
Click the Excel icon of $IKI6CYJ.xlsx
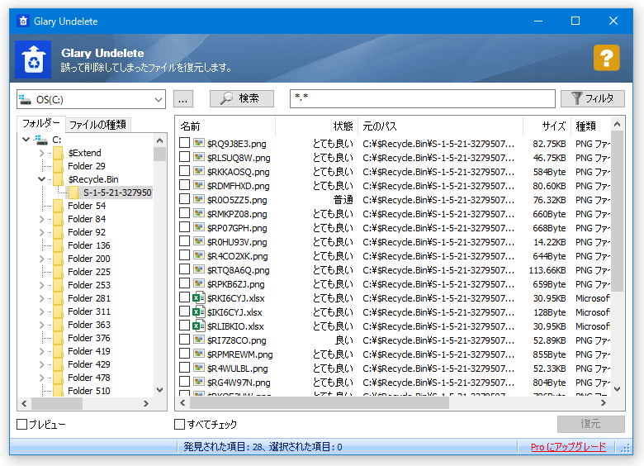pos(199,311)
